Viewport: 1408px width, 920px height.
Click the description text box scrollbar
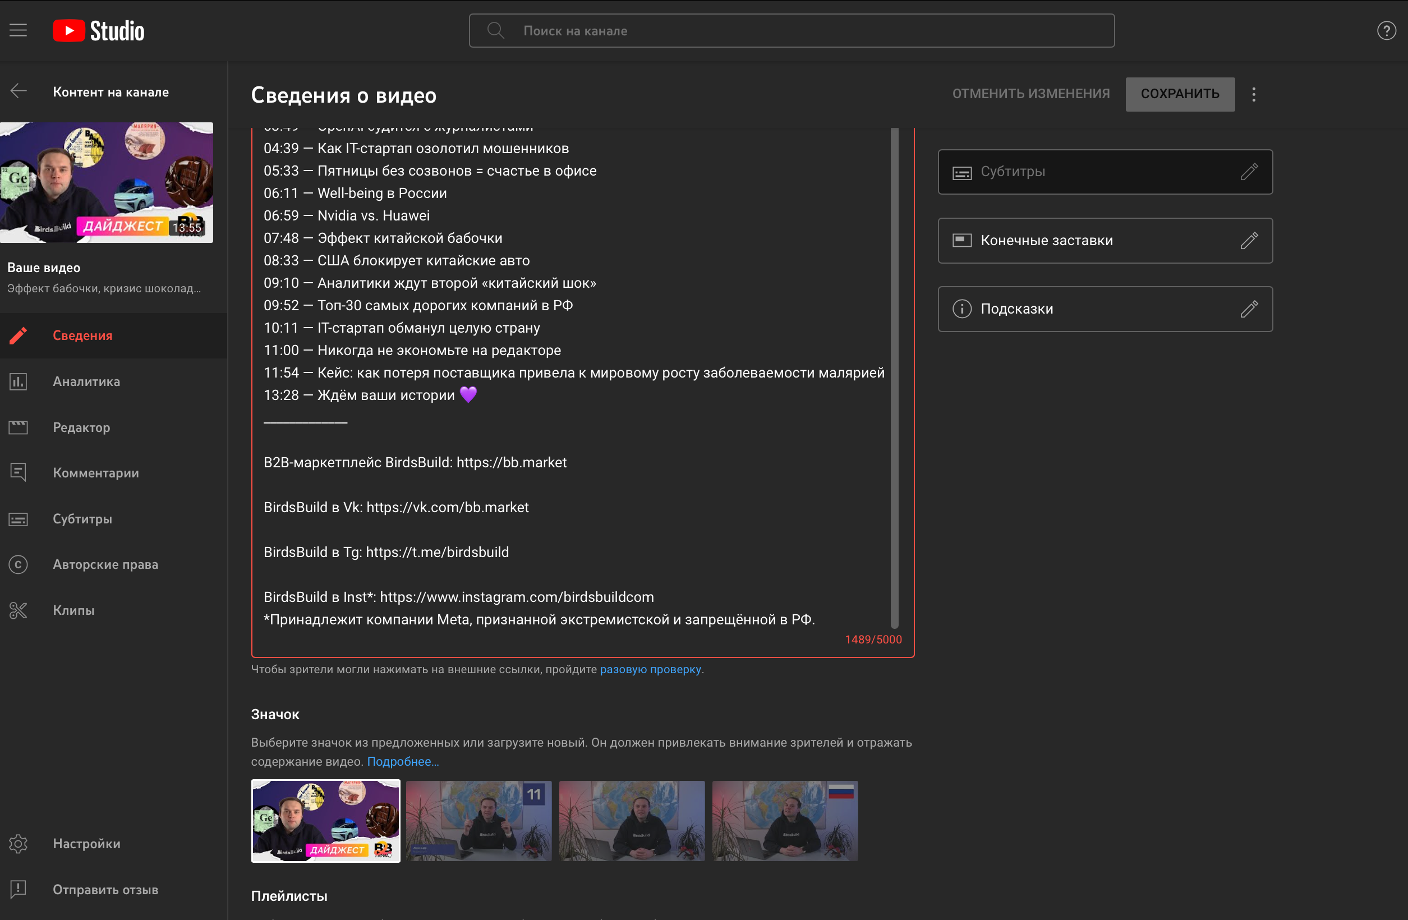[894, 377]
